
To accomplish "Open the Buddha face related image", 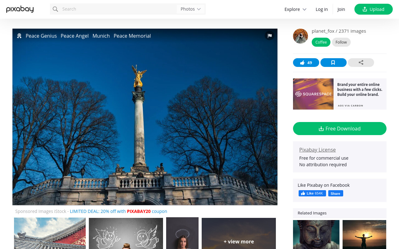I will [x=316, y=234].
